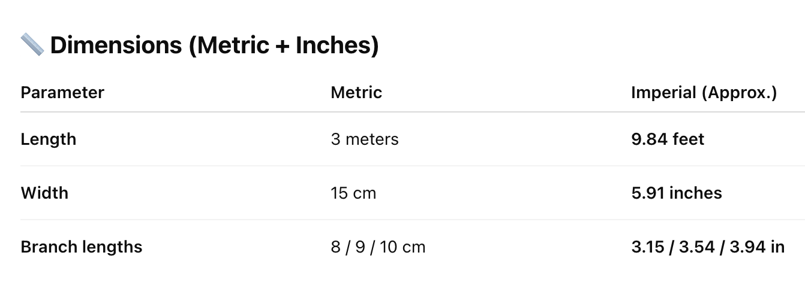Click the word feet in Length row
This screenshot has height=304, width=805.
point(688,139)
